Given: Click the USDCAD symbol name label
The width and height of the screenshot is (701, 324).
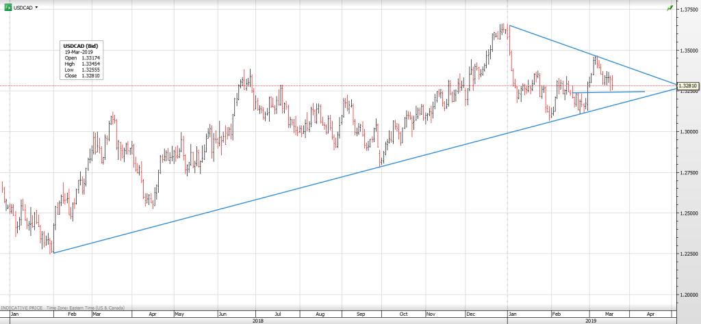Looking at the screenshot, I should 23,8.
